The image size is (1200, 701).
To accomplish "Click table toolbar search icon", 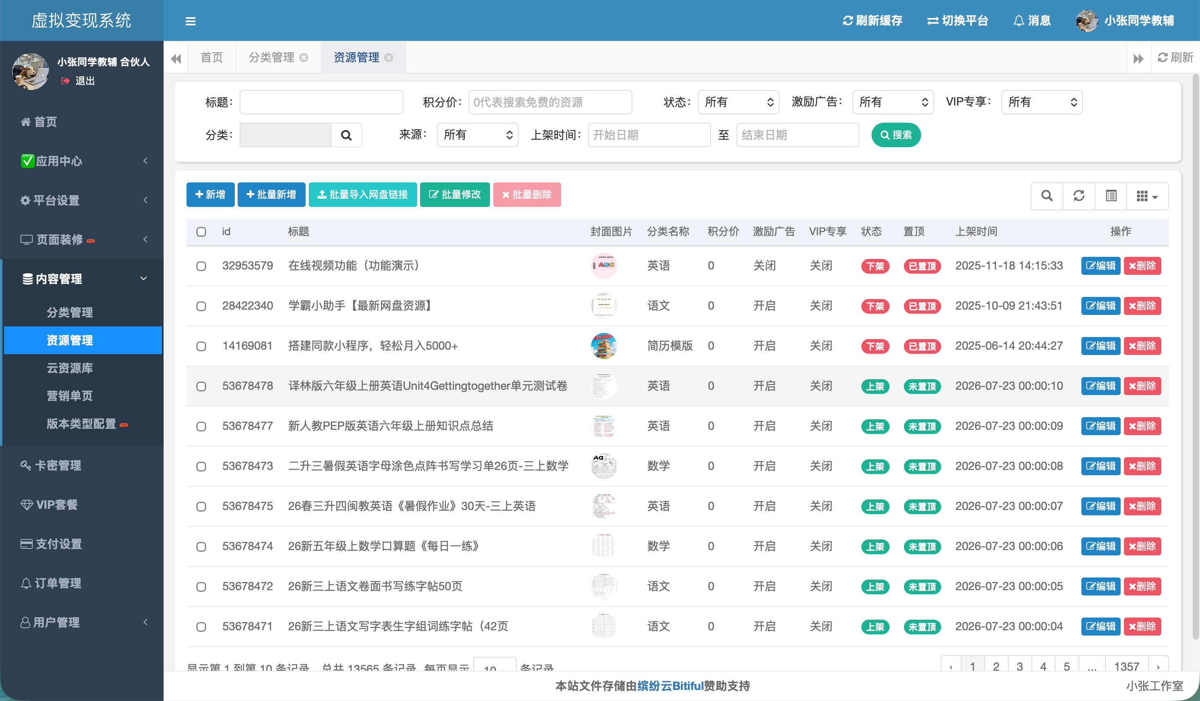I will (1047, 196).
